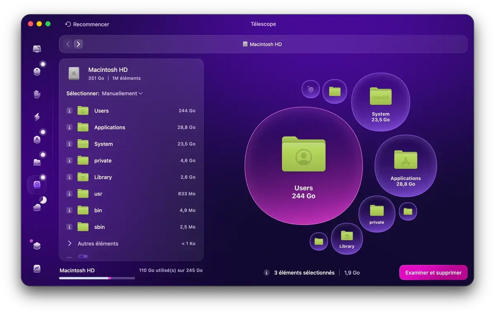Select small folder bubble left of Library bubble

pos(319,241)
